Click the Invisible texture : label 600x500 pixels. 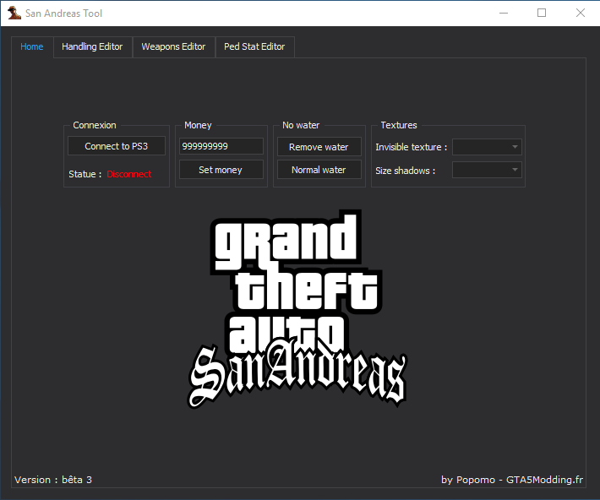411,147
